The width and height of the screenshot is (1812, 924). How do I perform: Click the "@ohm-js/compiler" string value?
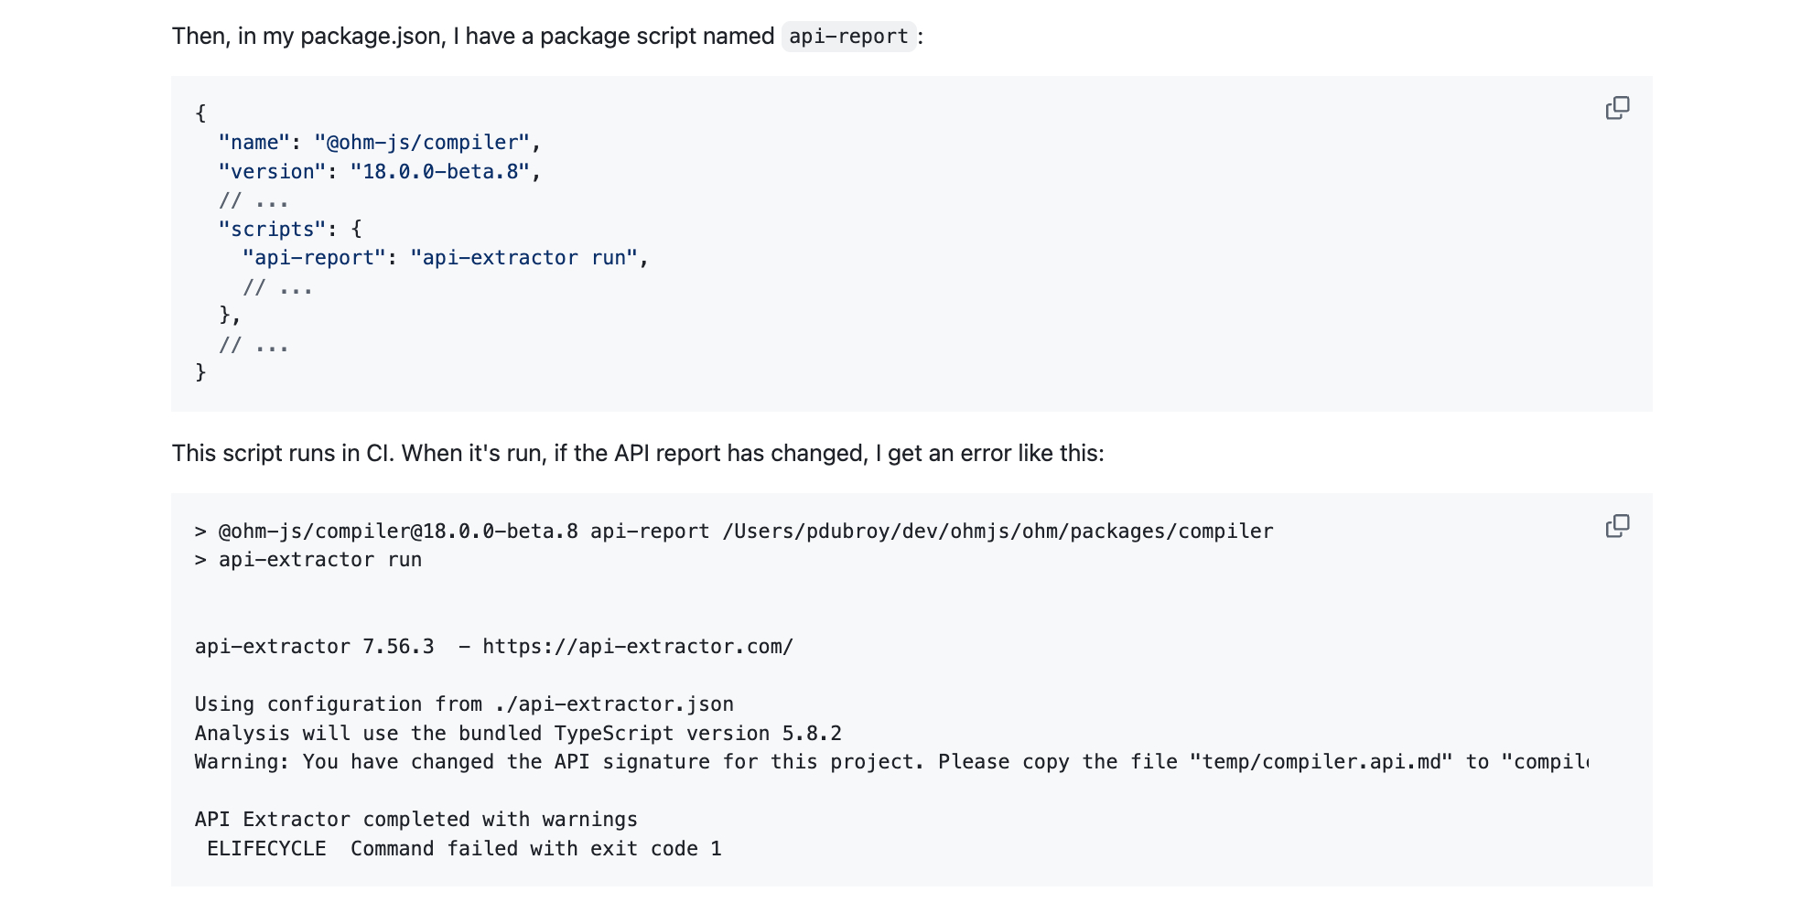tap(422, 143)
